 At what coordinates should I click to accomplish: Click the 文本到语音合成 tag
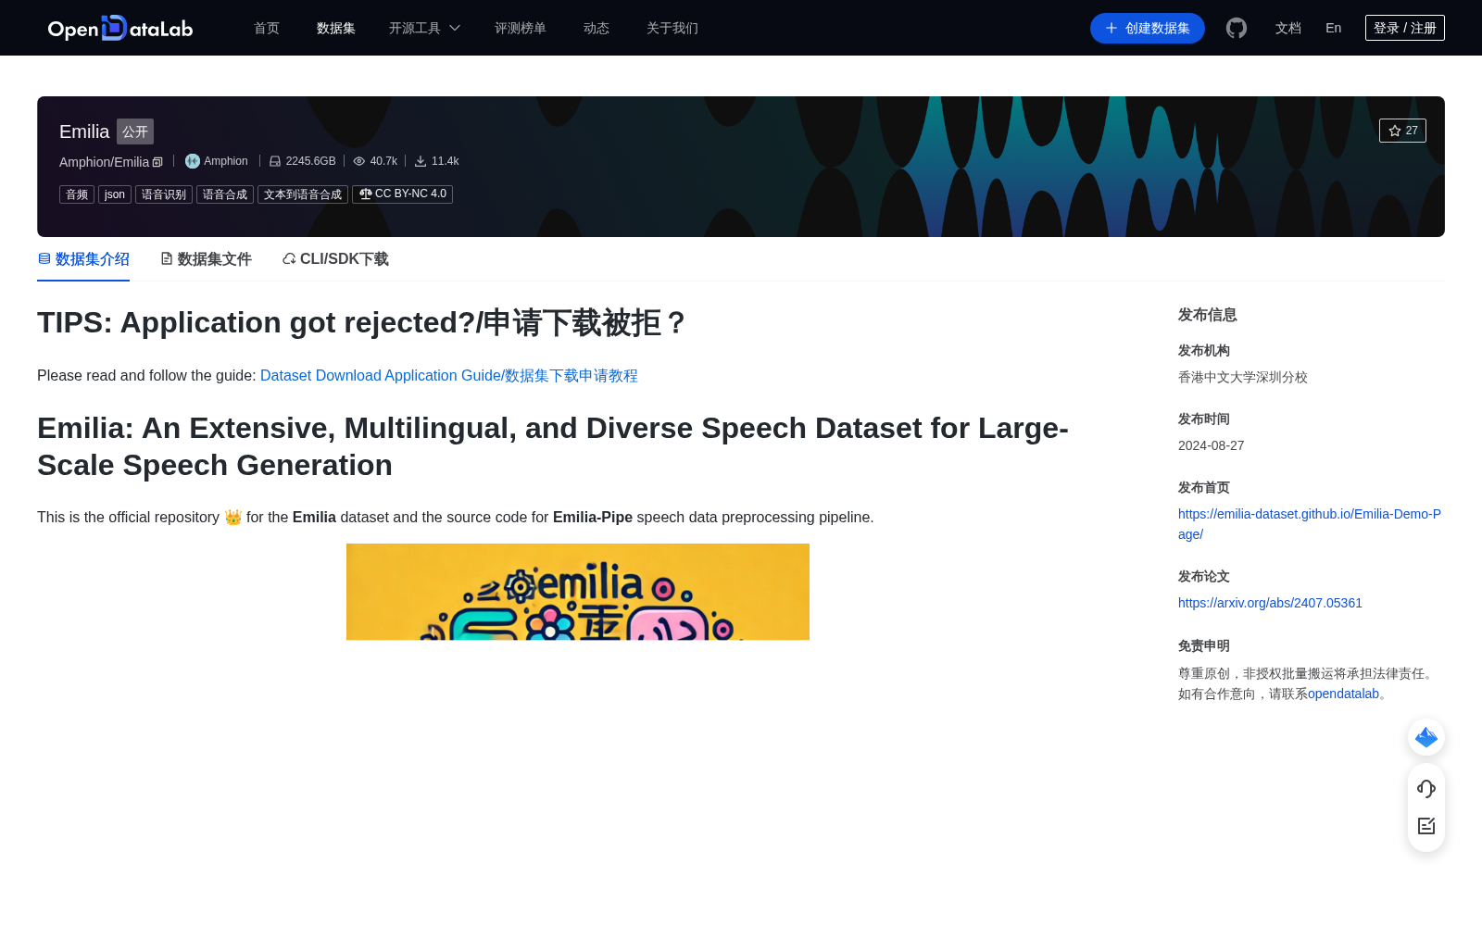[303, 194]
